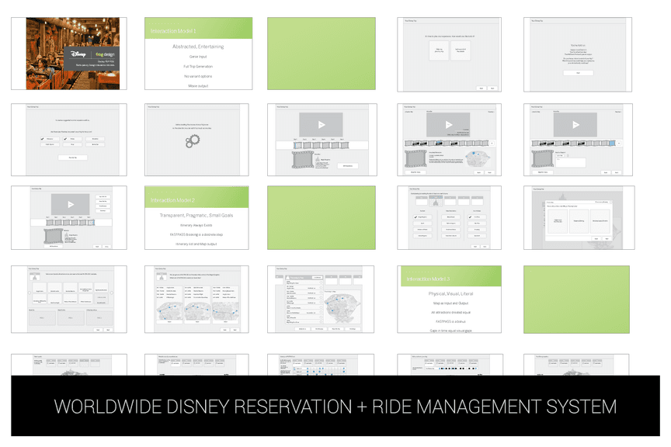Click the 'Itinerary Always Exists' line
Screen dimensions: 671x447
click(196, 225)
